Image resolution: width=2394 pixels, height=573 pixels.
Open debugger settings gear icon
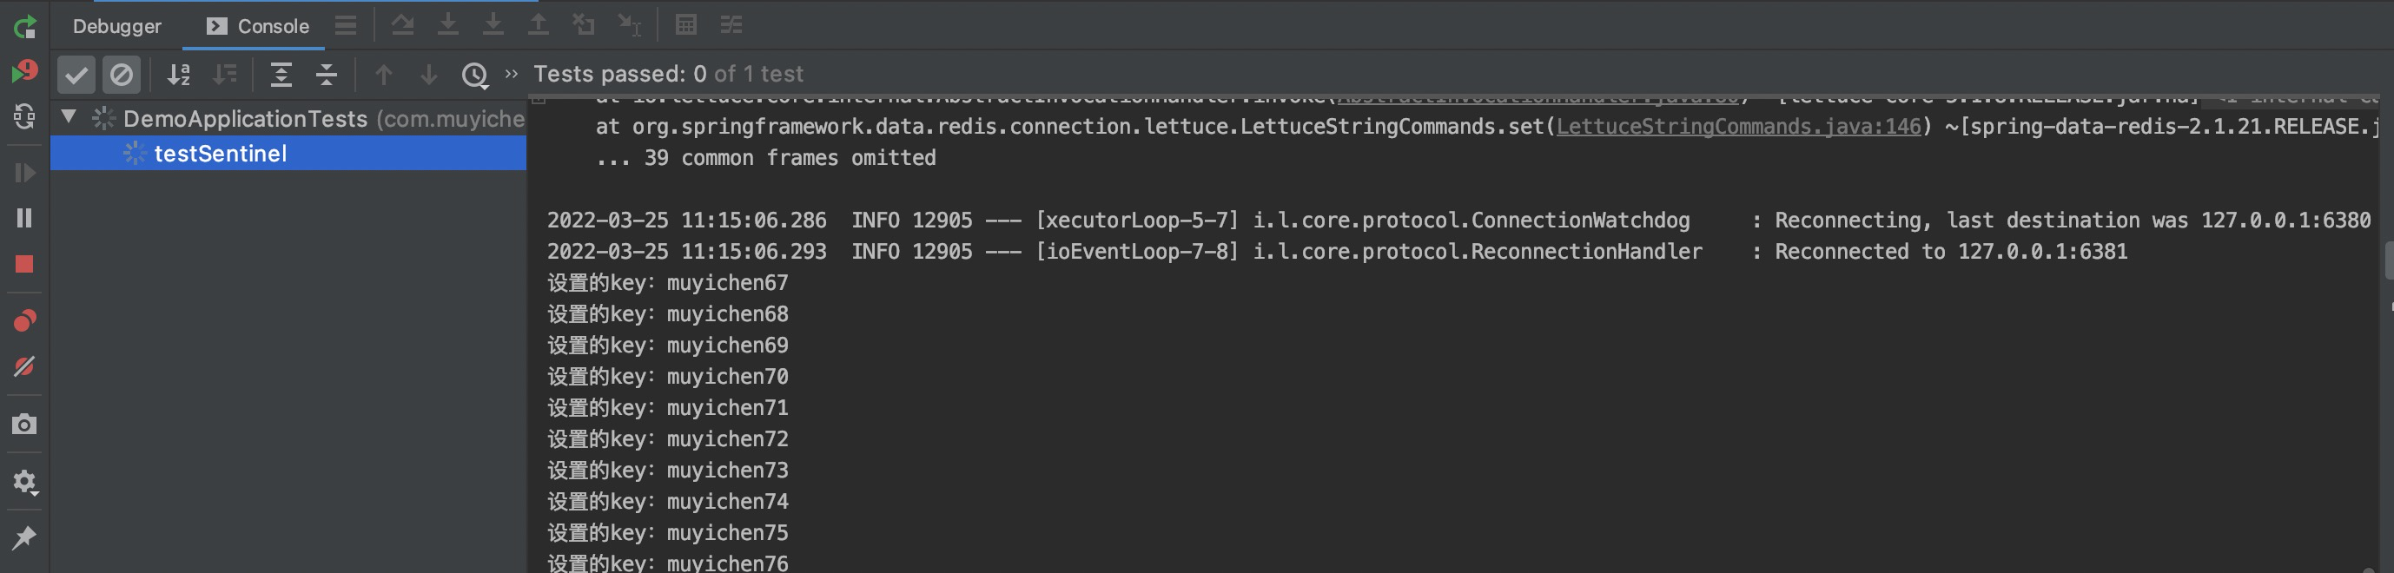(x=25, y=482)
